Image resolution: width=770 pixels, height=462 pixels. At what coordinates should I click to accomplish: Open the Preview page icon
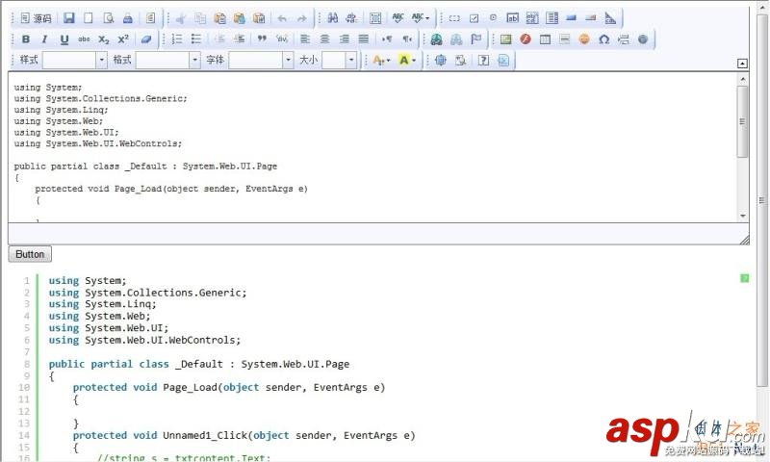109,18
